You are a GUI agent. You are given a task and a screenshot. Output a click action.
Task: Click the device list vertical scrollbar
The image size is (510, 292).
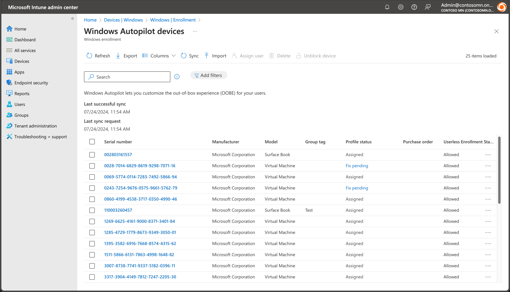(x=499, y=170)
